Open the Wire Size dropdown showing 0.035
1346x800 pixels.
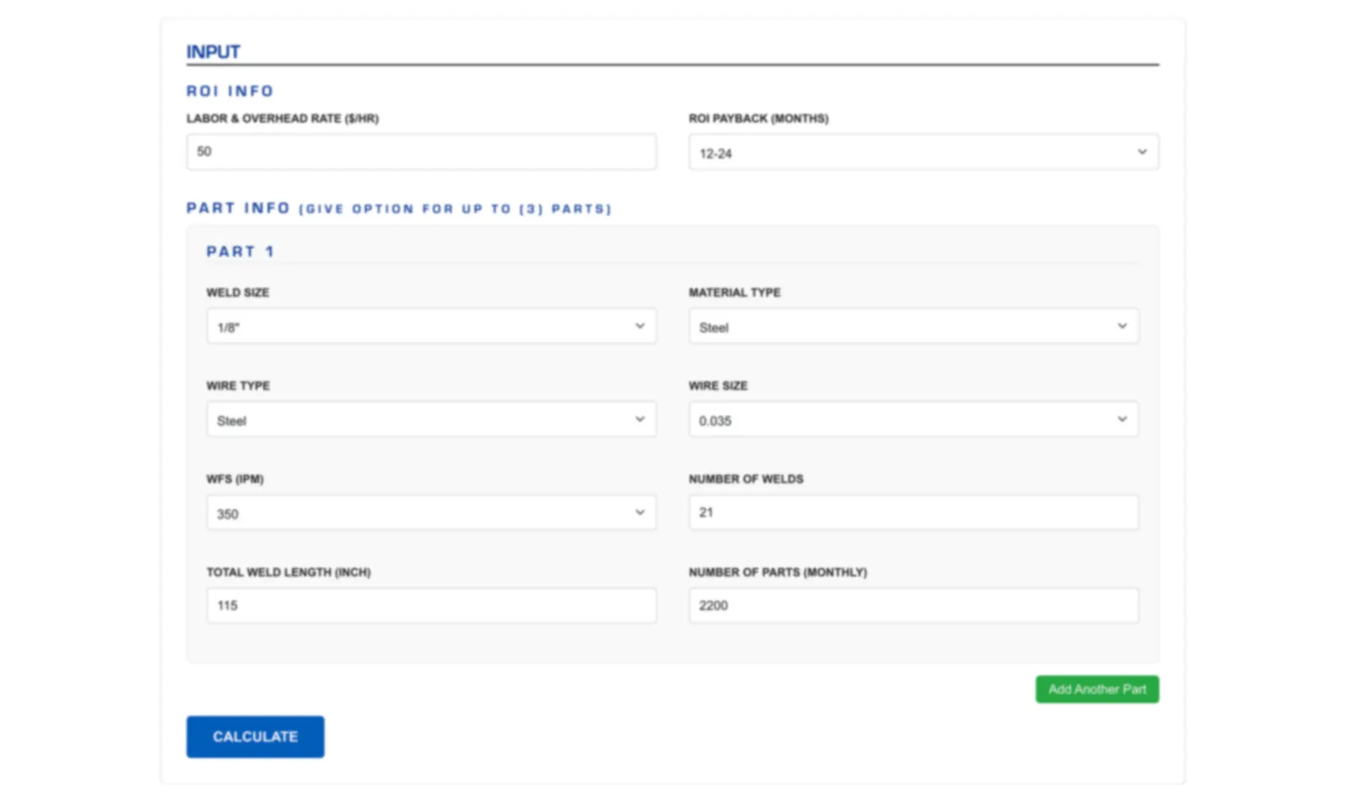(x=913, y=420)
